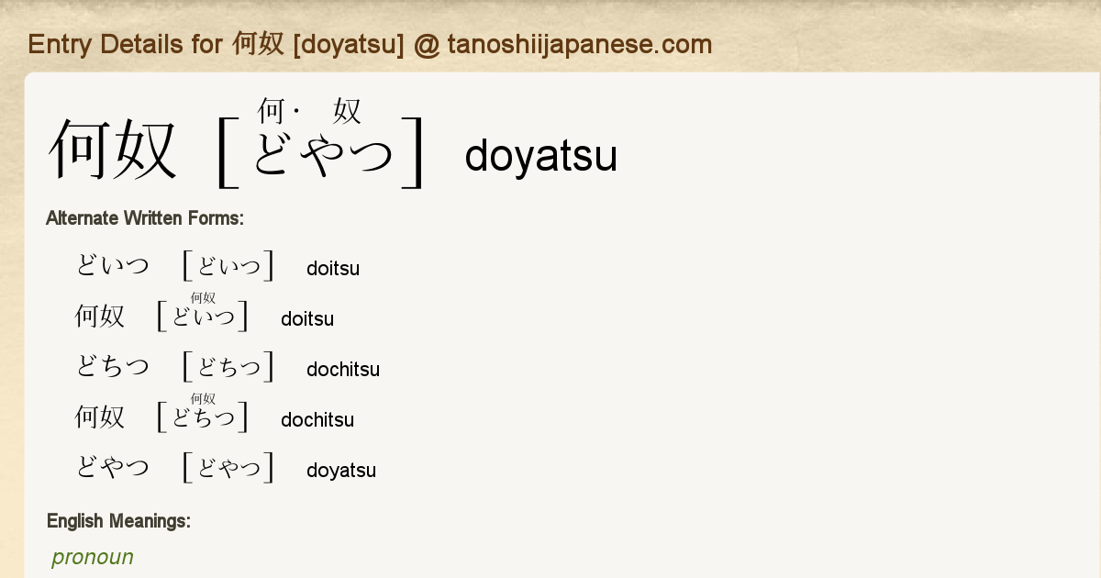Click the small 奴 kanji above the headword reading
1101x578 pixels.
tap(347, 112)
